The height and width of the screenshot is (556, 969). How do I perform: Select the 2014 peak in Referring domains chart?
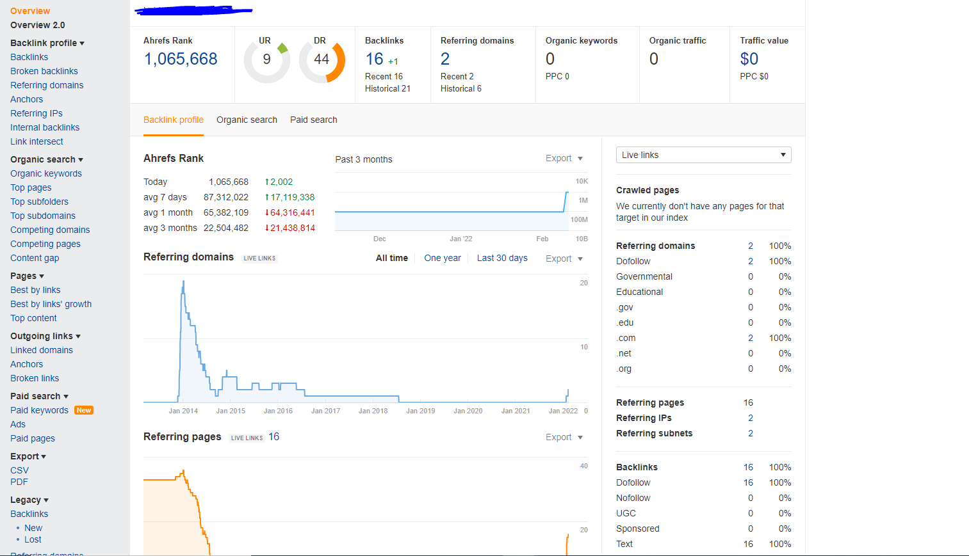[x=184, y=282]
